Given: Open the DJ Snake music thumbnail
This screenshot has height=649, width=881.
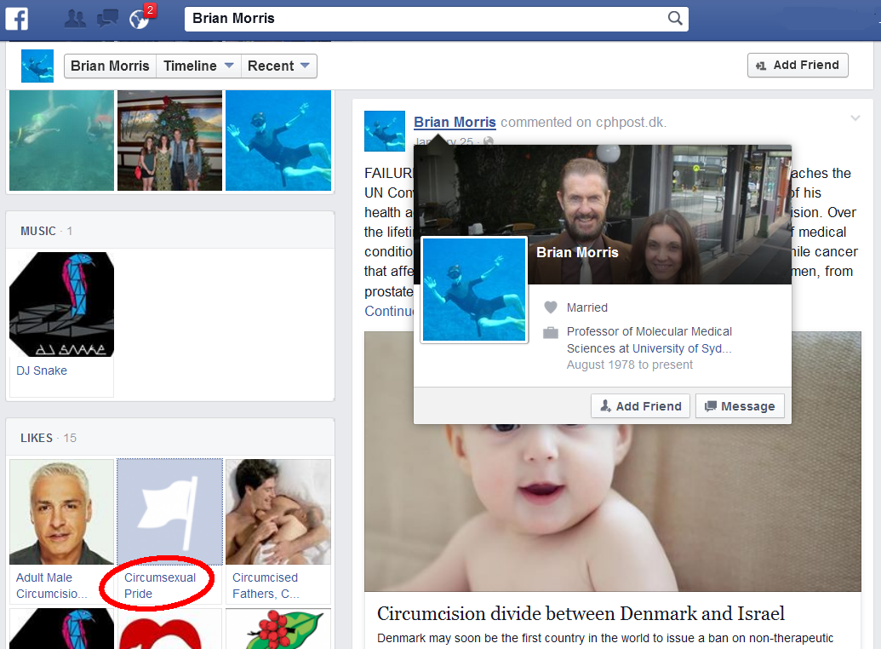Looking at the screenshot, I should tap(61, 304).
